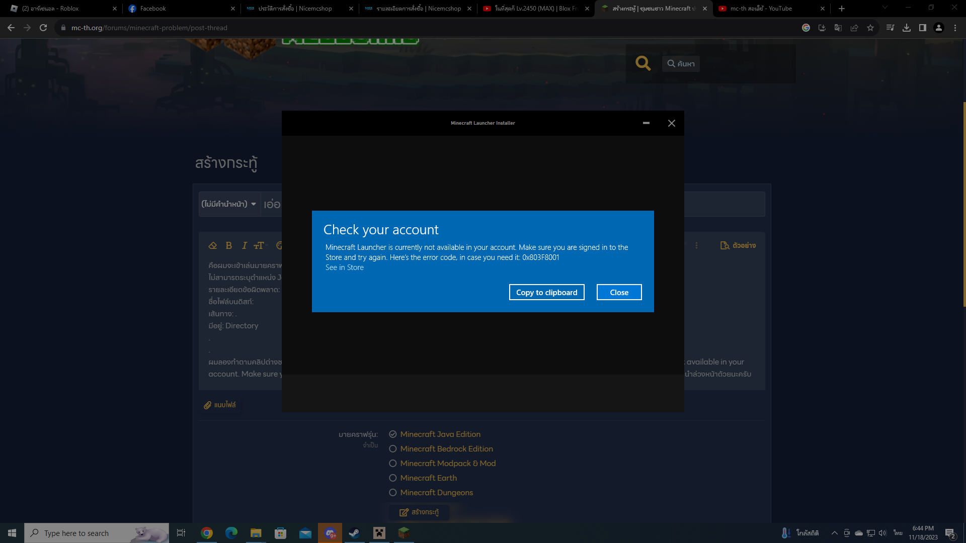Viewport: 966px width, 543px height.
Task: Select Minecraft Earth option
Action: pos(423,478)
